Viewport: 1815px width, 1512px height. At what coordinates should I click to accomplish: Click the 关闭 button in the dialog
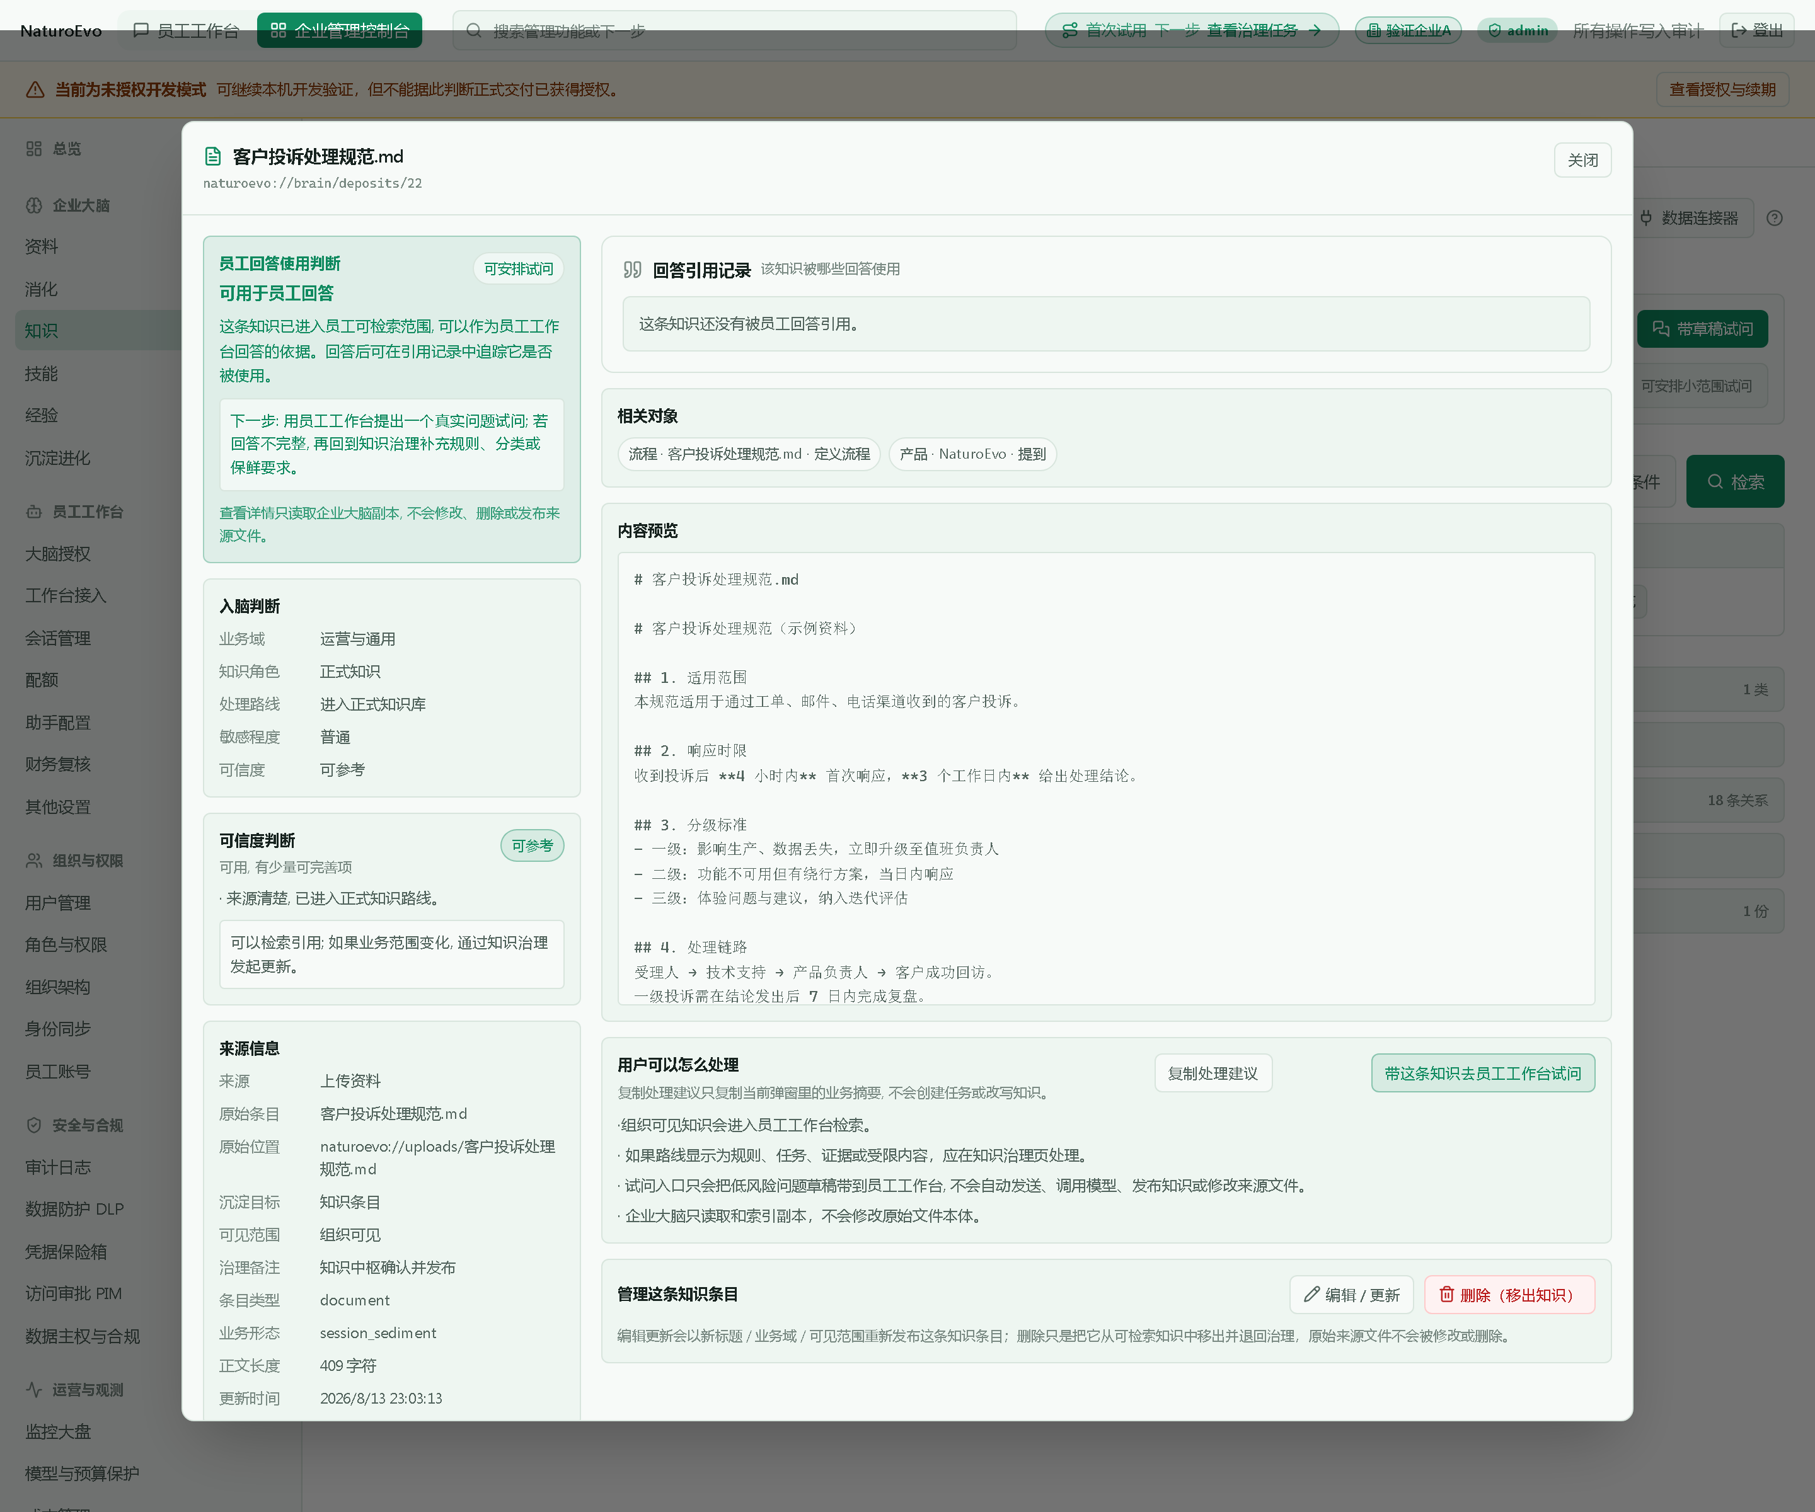coord(1582,160)
